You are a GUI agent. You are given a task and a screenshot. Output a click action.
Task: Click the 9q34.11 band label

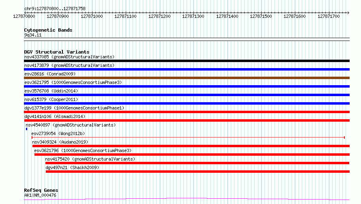click(x=33, y=35)
